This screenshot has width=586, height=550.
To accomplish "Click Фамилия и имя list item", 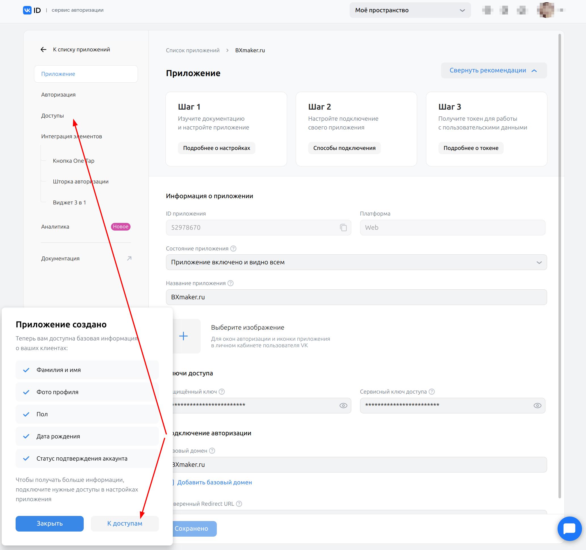I will pos(87,370).
